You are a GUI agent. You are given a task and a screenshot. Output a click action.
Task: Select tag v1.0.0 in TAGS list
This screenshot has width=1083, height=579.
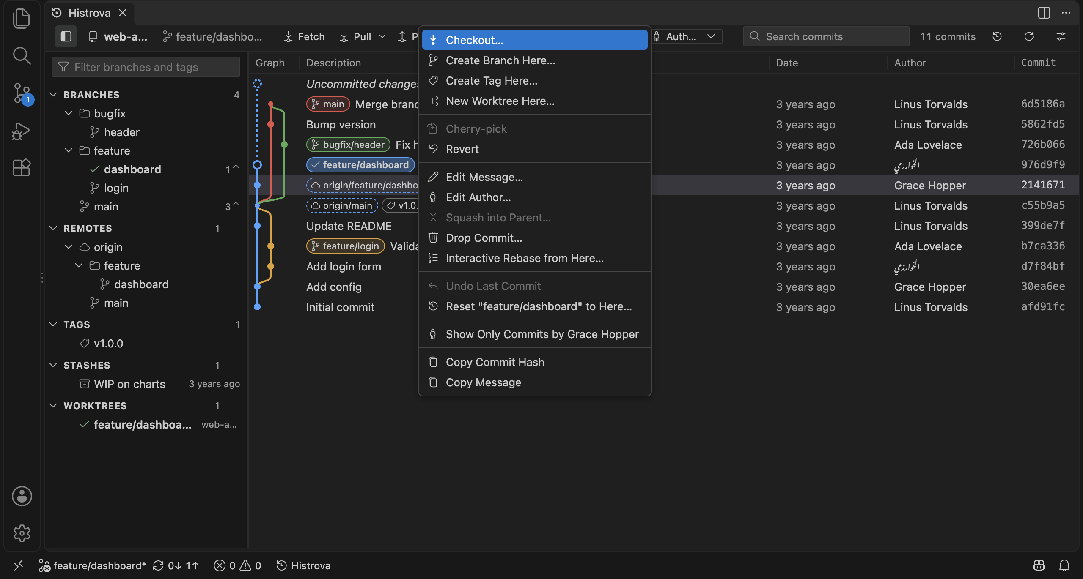146,343
